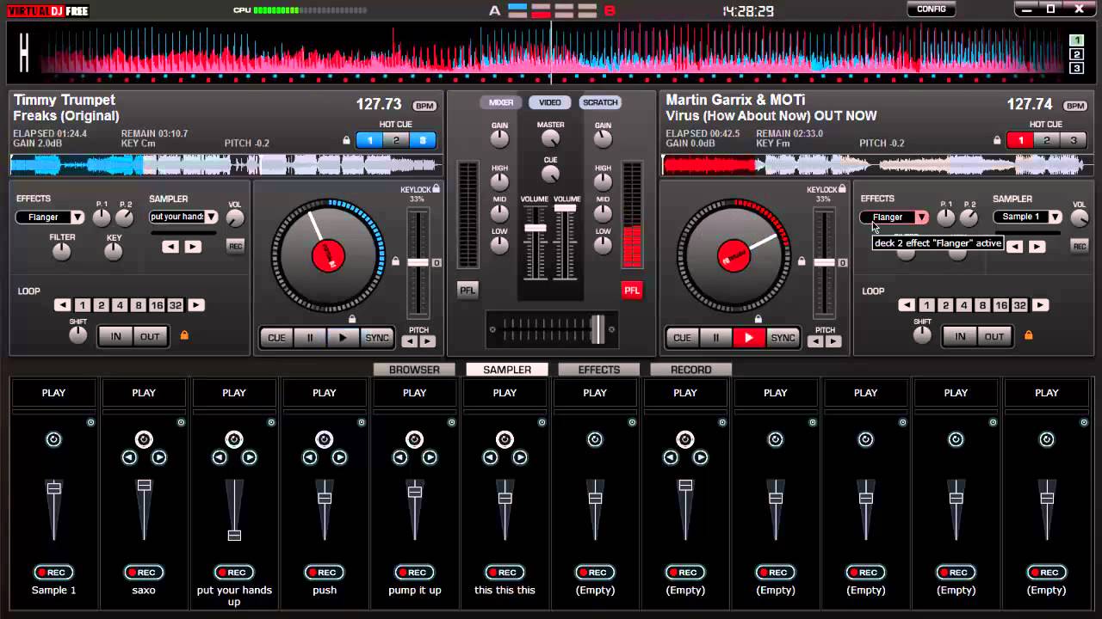Image resolution: width=1102 pixels, height=619 pixels.
Task: Toggle smart loop lock on left deck
Action: coord(184,335)
